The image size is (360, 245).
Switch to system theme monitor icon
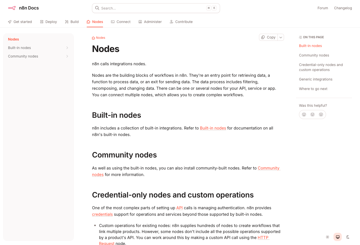pos(338,237)
